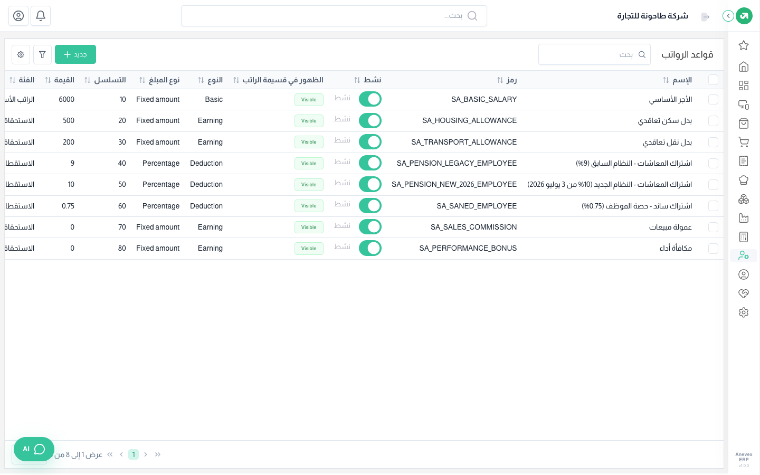Click the global search field at top
Screen dimensions: 760x475
coord(334,16)
